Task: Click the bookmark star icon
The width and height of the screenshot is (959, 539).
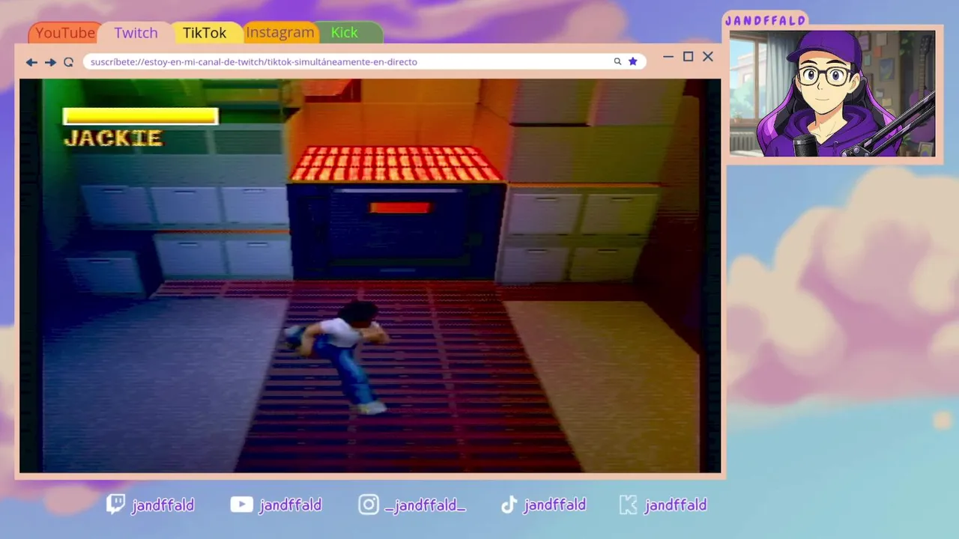Action: pos(632,61)
